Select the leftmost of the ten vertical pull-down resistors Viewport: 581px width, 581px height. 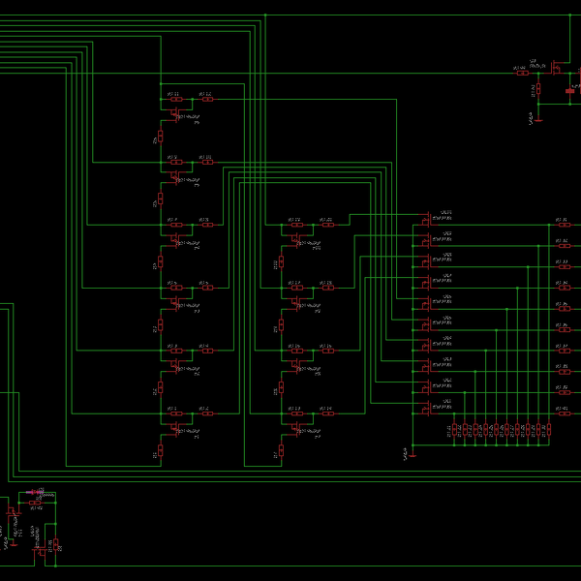(x=454, y=429)
